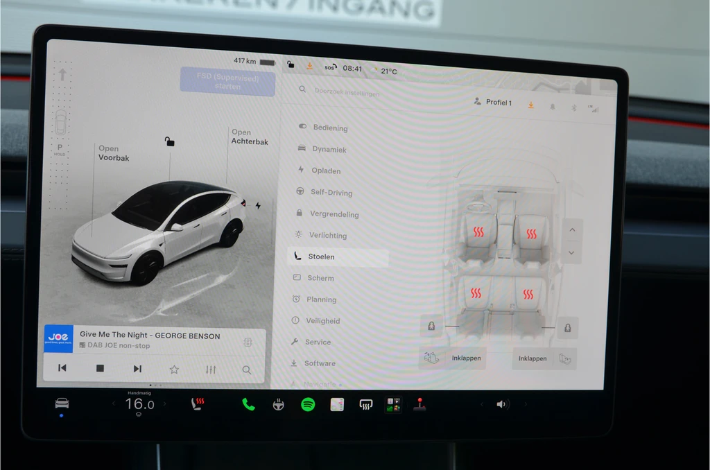Toggle driver seat heating

click(478, 232)
